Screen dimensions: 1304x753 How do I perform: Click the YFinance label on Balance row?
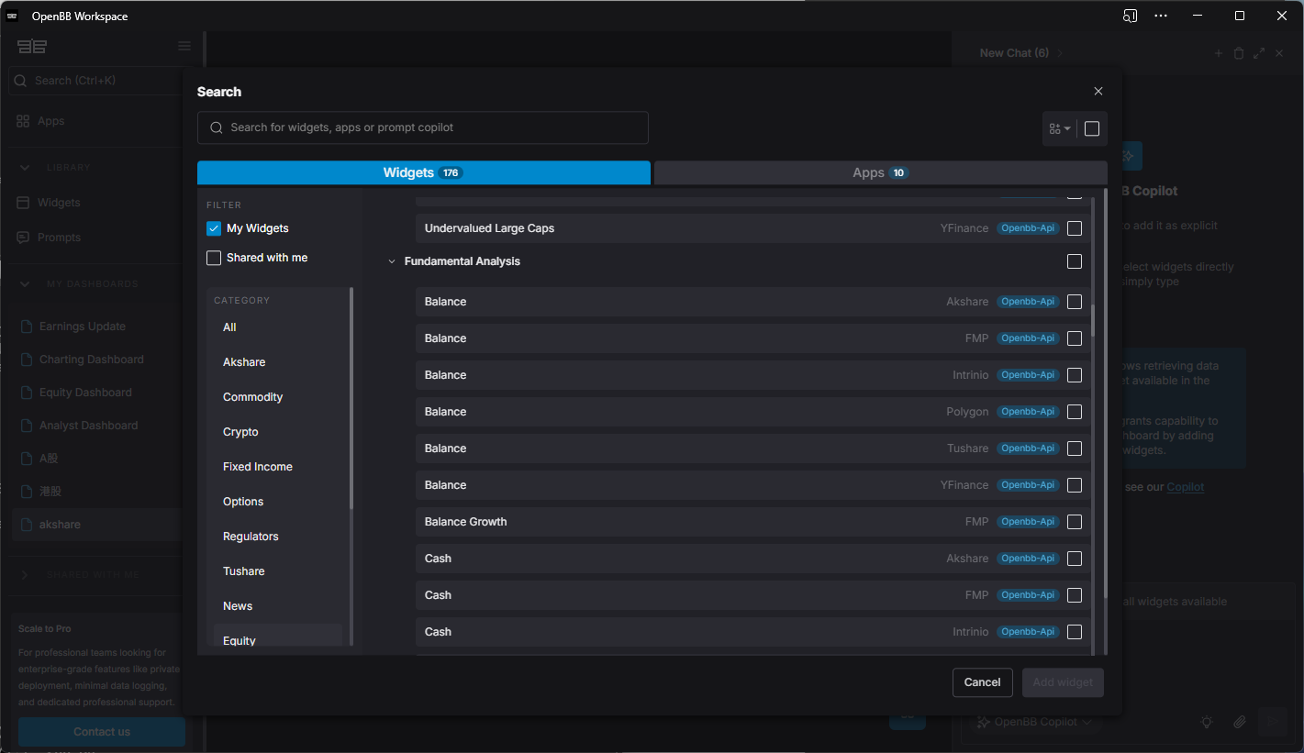(964, 485)
